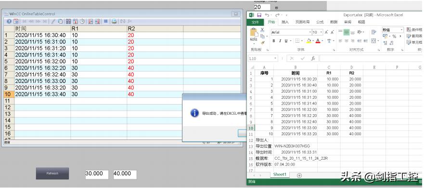424x188 pixels.
Task: Click the WinCC print icon
Action: pyautogui.click(x=114, y=21)
